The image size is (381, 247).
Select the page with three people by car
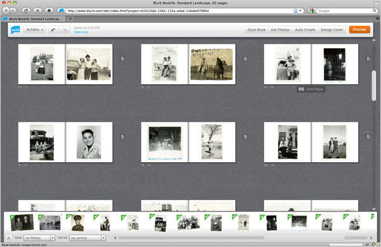coord(89,64)
